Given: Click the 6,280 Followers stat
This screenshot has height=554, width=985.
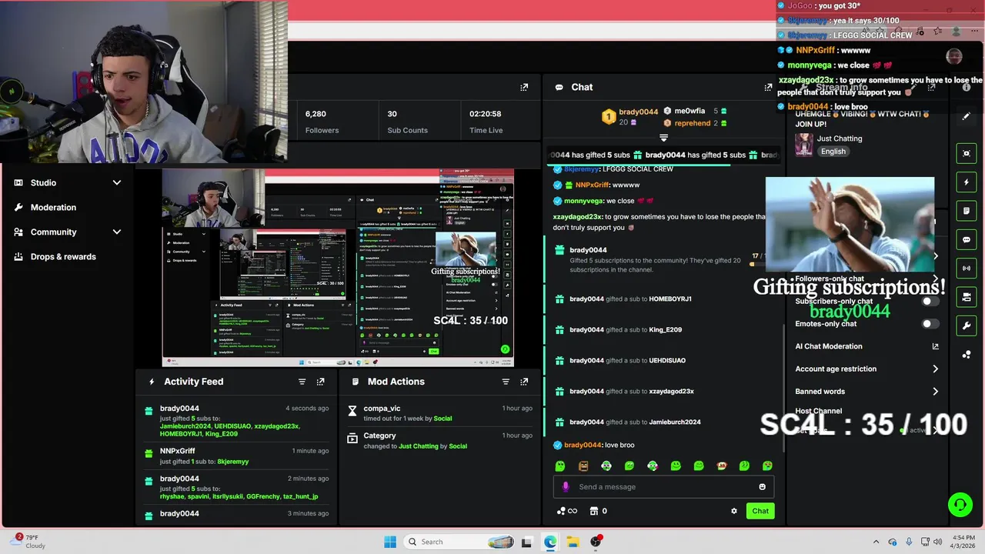Looking at the screenshot, I should [x=322, y=122].
